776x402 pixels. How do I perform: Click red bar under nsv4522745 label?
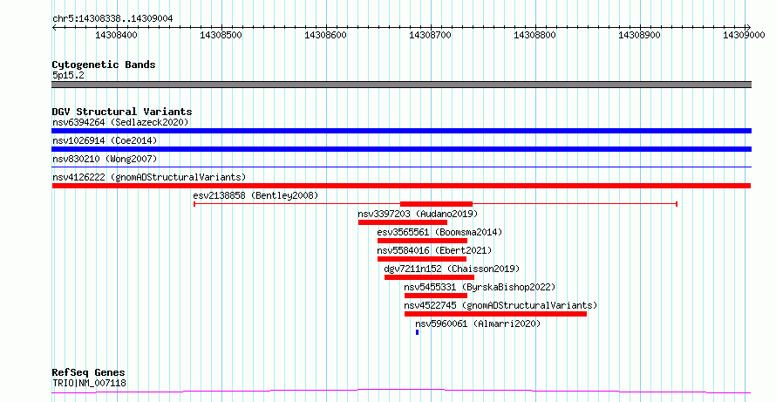(495, 314)
